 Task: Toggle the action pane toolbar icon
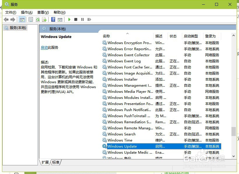click(60, 19)
